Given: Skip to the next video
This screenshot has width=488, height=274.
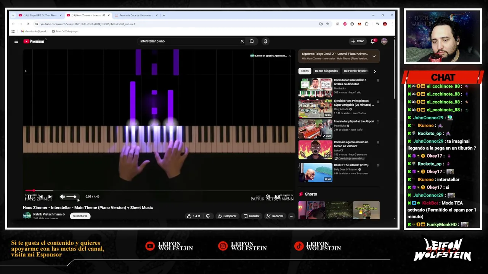Looking at the screenshot, I should pos(50,197).
